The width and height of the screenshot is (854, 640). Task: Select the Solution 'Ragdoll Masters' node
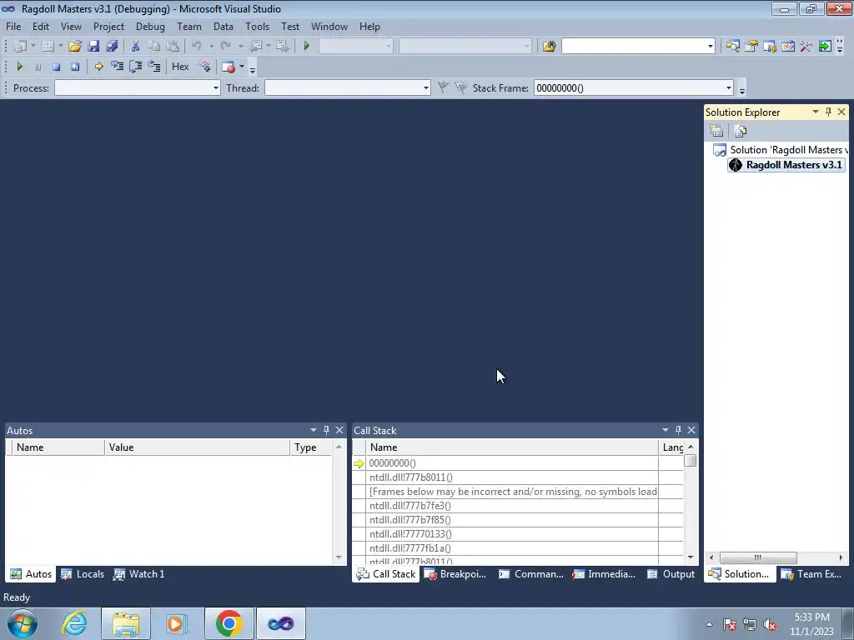(781, 150)
